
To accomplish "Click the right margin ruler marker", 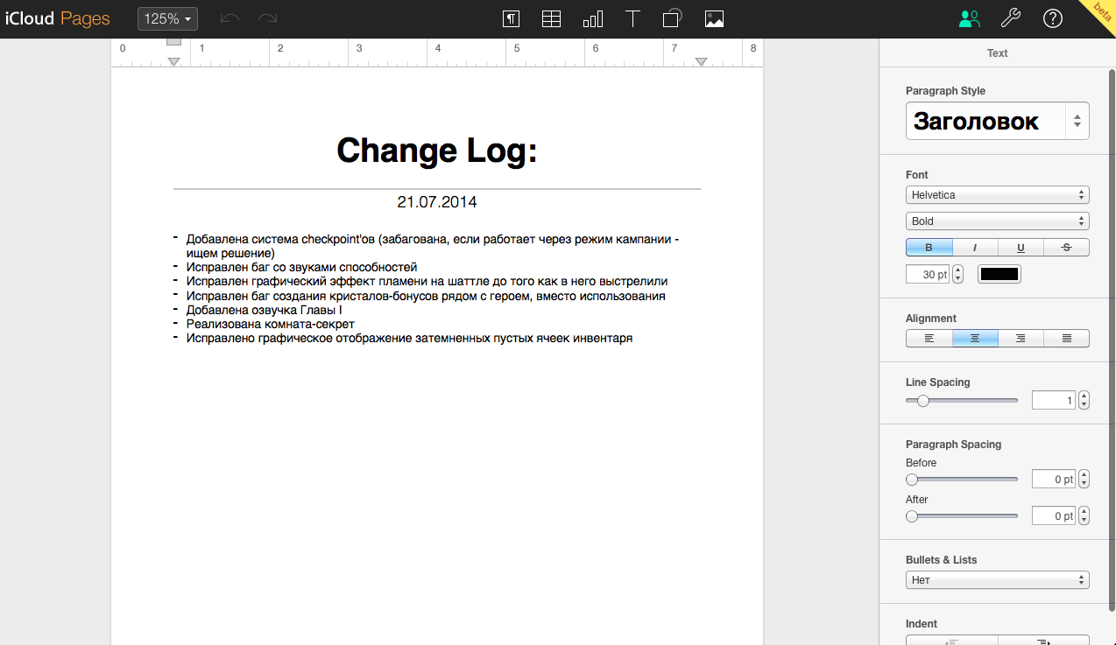I will 701,60.
